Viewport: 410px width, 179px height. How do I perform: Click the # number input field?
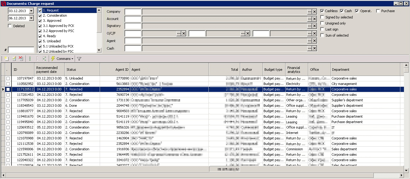[x=21, y=50]
